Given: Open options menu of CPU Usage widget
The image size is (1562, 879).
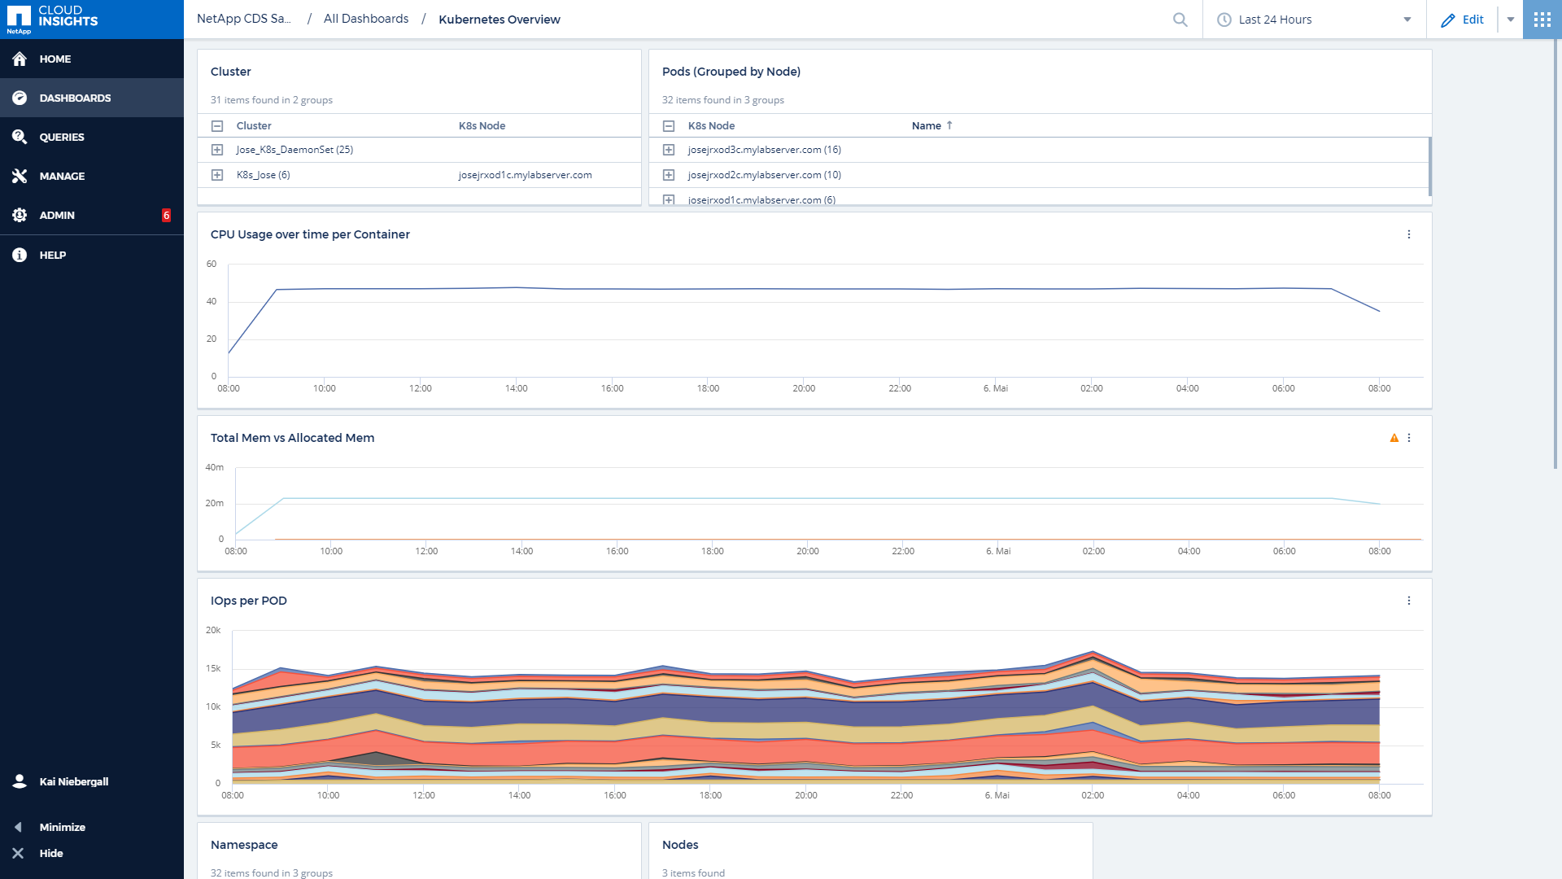Looking at the screenshot, I should click(1409, 234).
